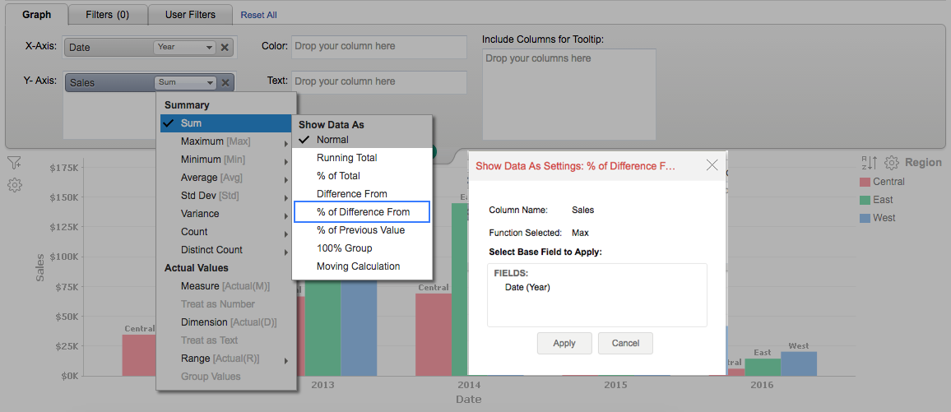Expand the Maximum [Max] submenu

point(216,141)
